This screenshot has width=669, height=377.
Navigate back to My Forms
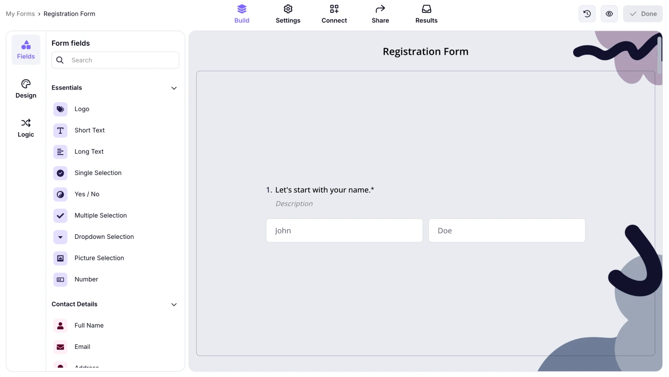(x=20, y=14)
